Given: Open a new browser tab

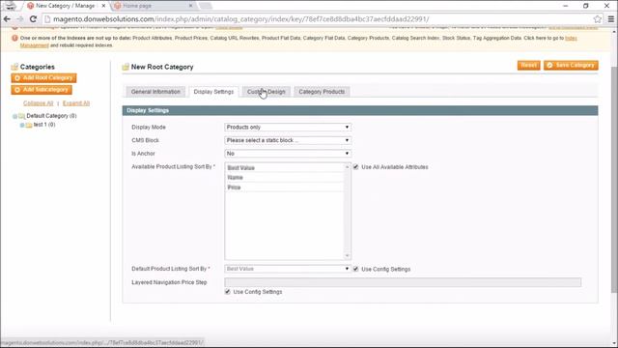Looking at the screenshot, I should click(205, 6).
